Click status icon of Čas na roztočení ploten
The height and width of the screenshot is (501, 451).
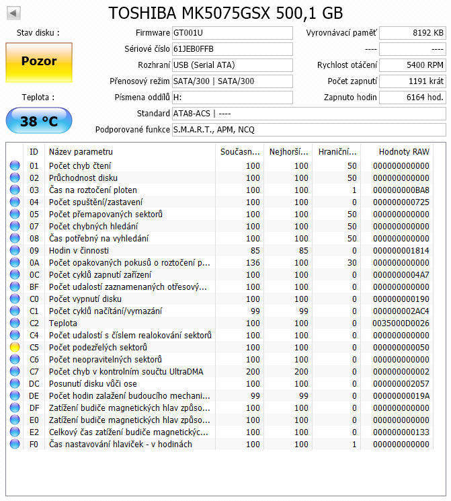coord(15,190)
